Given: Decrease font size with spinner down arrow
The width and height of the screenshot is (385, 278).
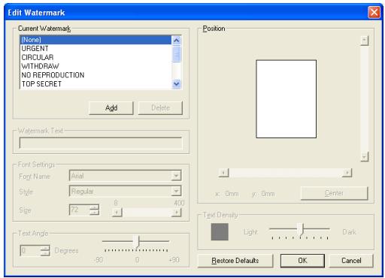Looking at the screenshot, I should (x=95, y=213).
